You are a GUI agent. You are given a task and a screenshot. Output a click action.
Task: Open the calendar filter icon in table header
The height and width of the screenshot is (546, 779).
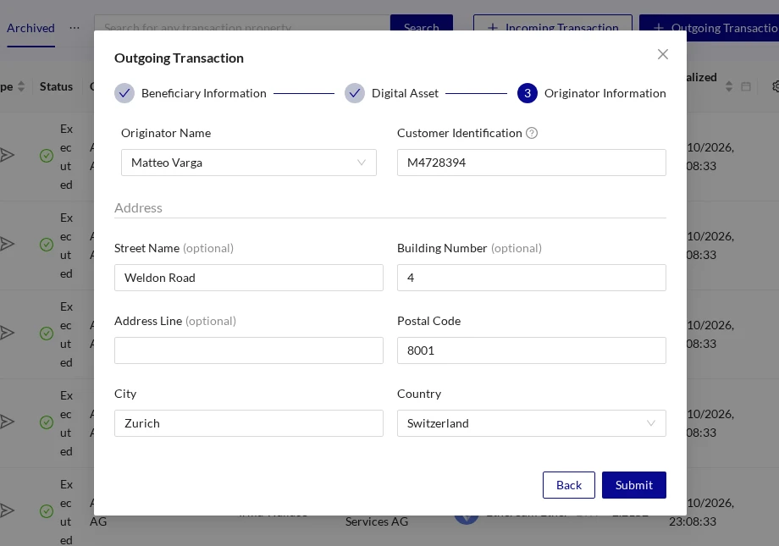coord(746,86)
